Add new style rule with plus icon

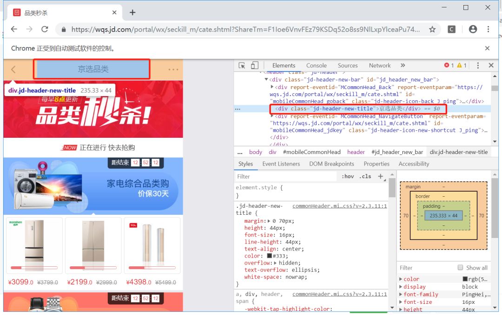(x=380, y=176)
